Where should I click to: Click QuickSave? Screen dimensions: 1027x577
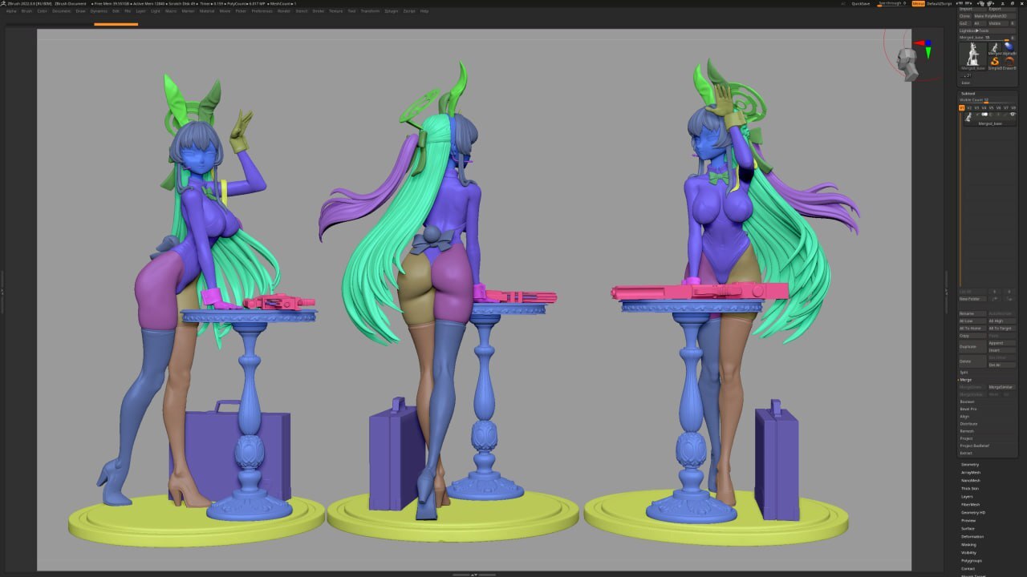pyautogui.click(x=860, y=3)
